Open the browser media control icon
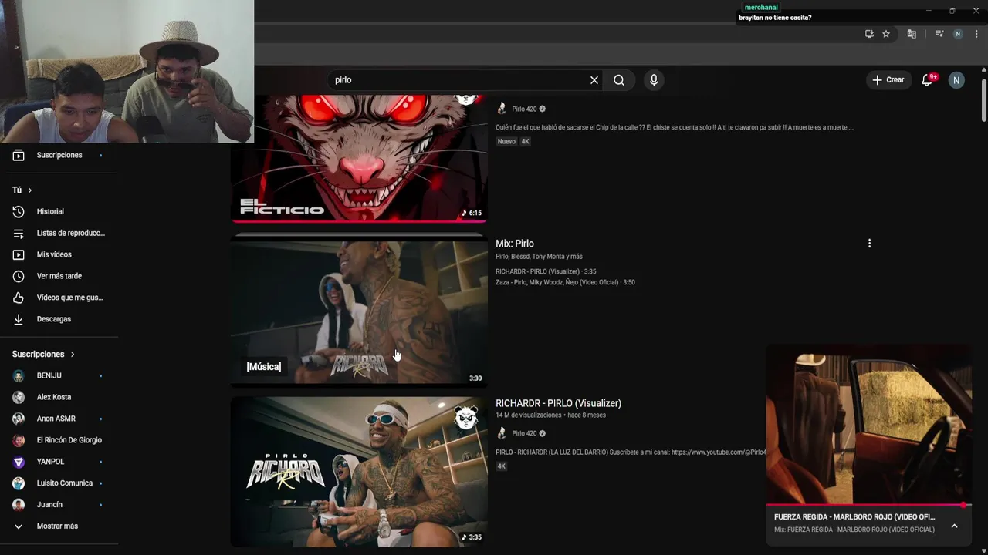Image resolution: width=988 pixels, height=555 pixels. pyautogui.click(x=939, y=34)
